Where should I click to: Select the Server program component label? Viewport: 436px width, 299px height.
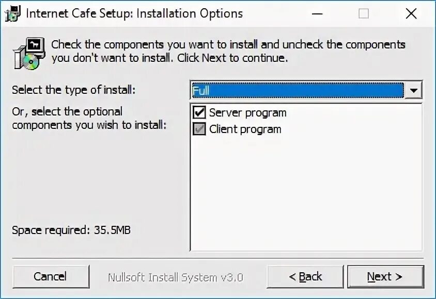(247, 112)
